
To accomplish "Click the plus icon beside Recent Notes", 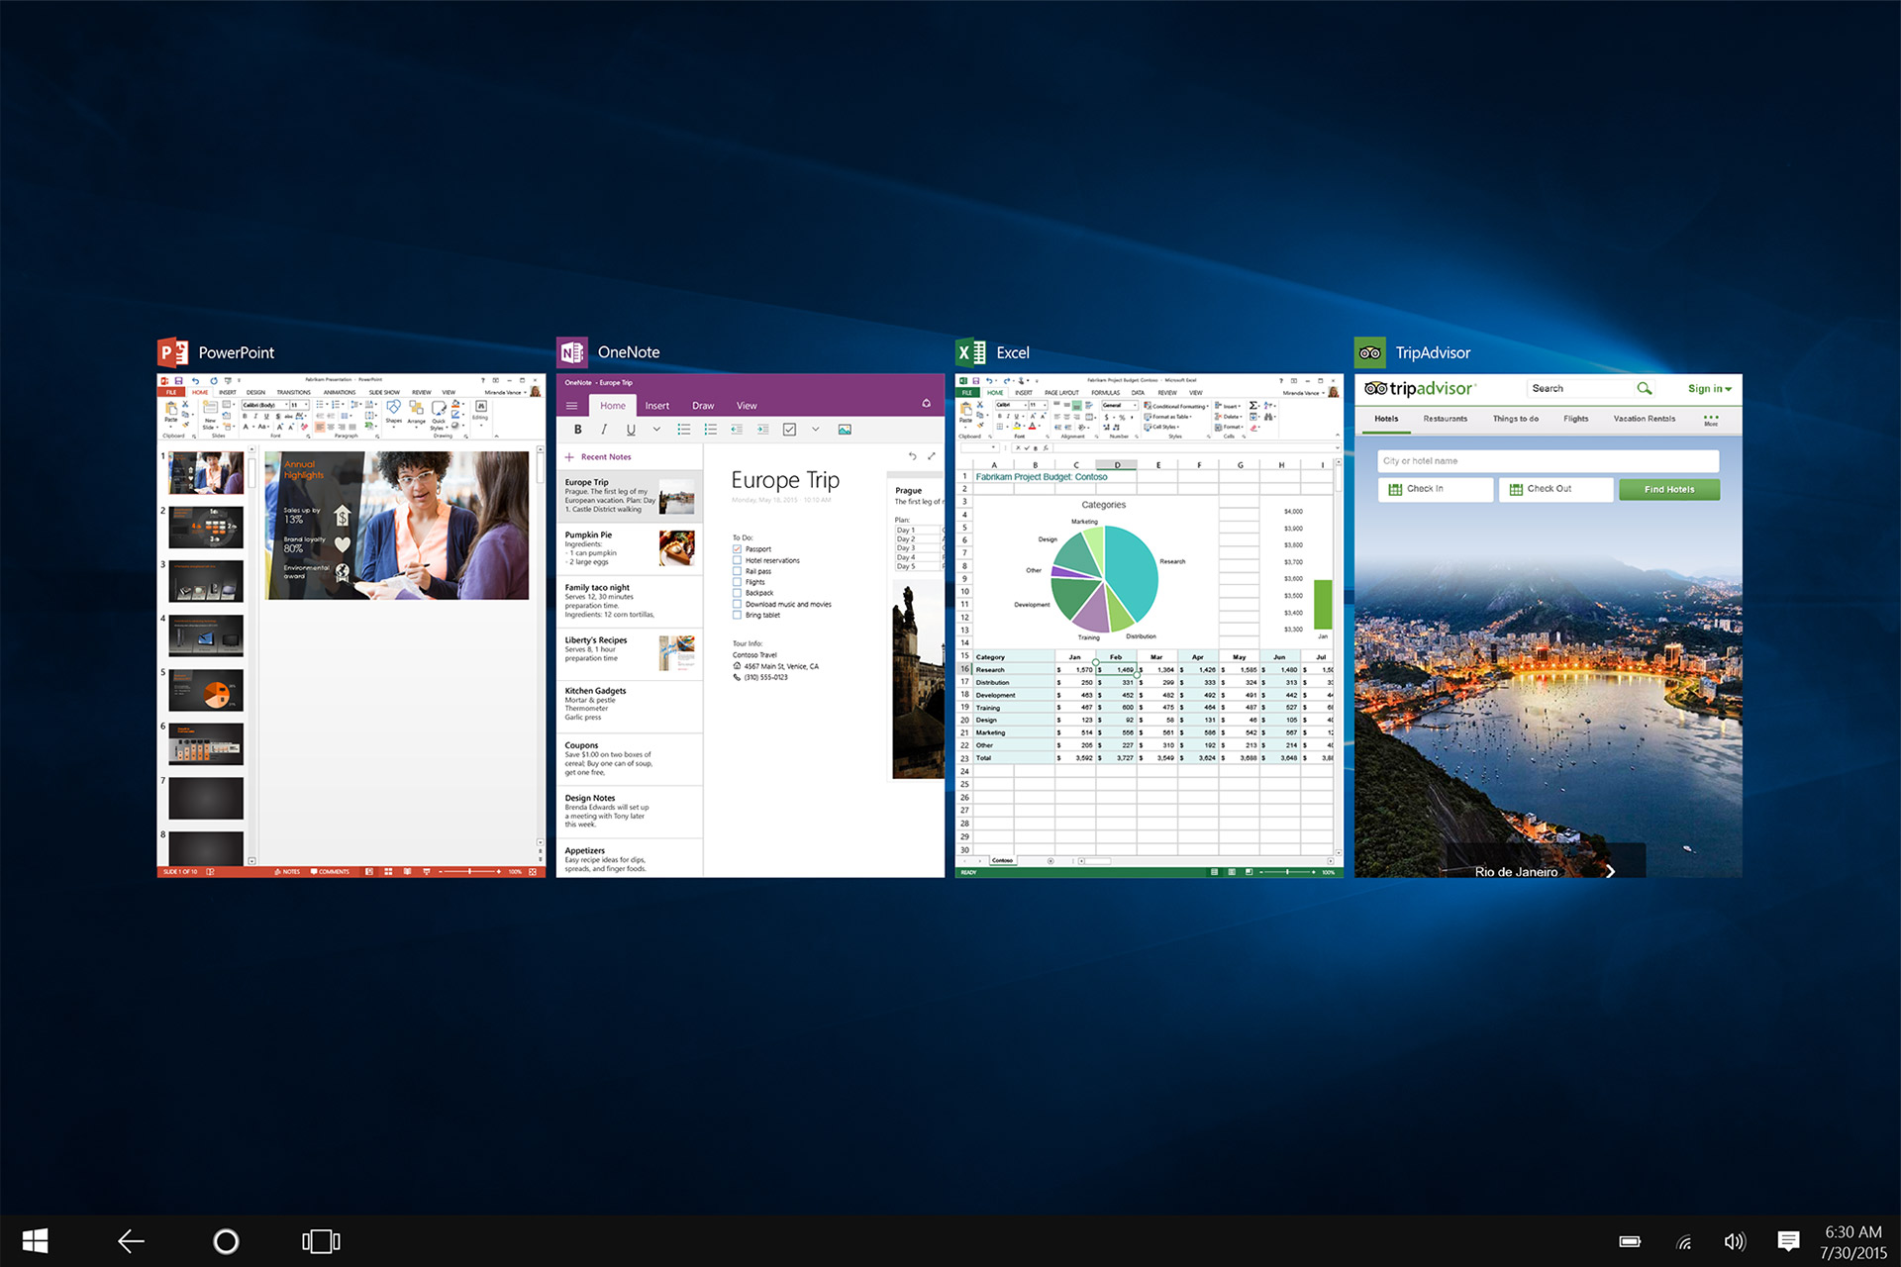I will point(569,457).
